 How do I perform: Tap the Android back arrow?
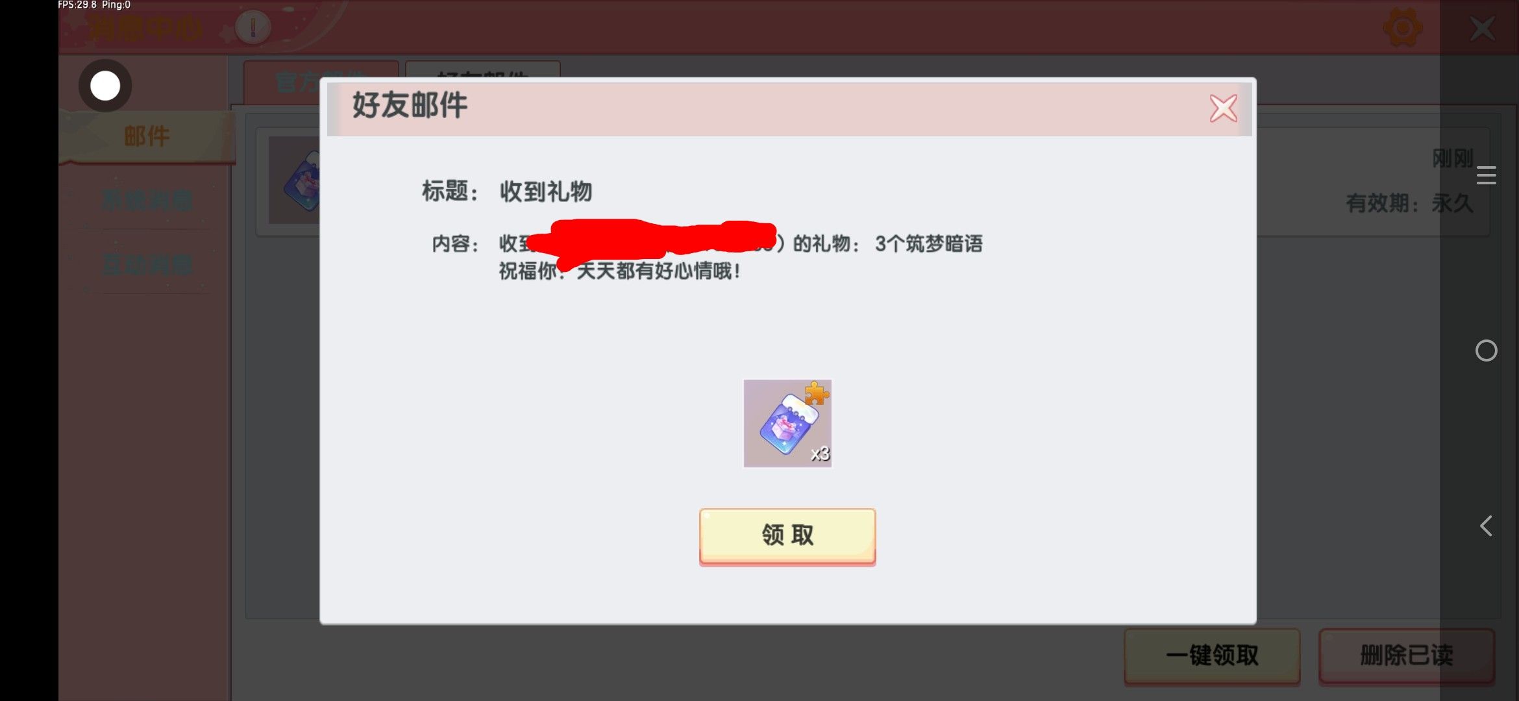pyautogui.click(x=1486, y=526)
